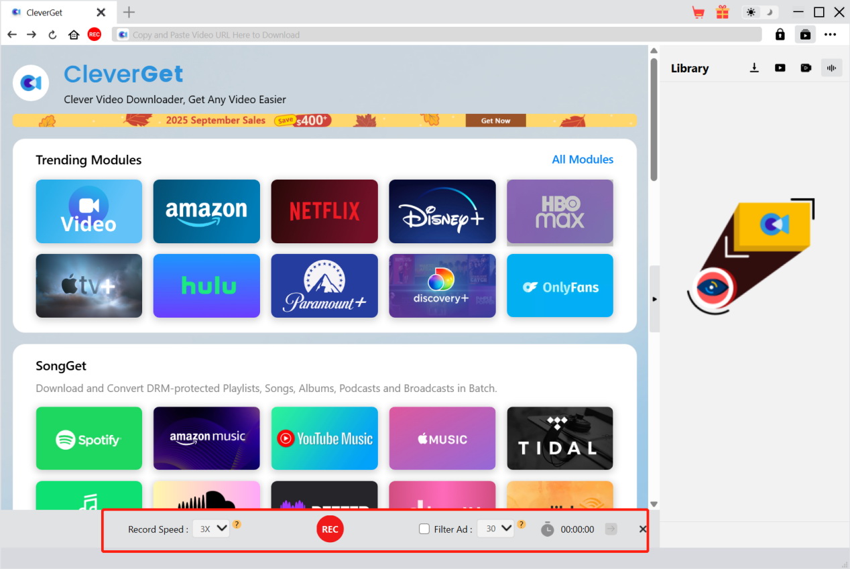Open the Hulu module tile
This screenshot has height=569, width=850.
click(x=206, y=286)
